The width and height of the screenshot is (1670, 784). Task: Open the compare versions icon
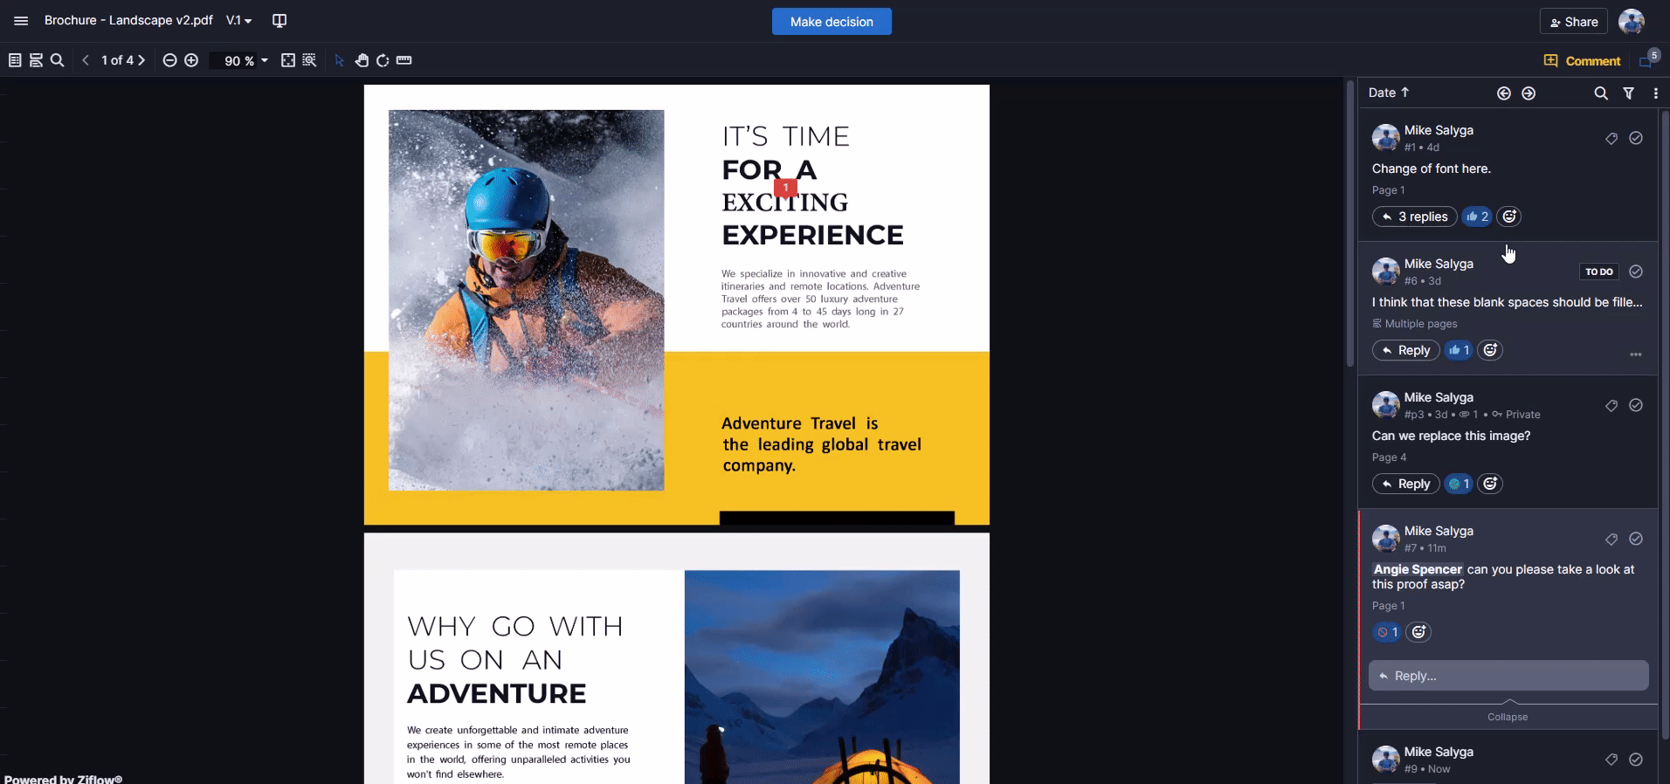coord(279,21)
